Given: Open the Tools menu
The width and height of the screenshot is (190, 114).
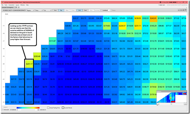Looking at the screenshot, I should (6, 5).
